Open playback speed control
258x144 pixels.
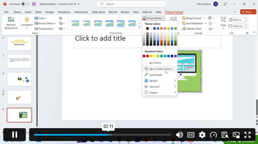(213, 135)
